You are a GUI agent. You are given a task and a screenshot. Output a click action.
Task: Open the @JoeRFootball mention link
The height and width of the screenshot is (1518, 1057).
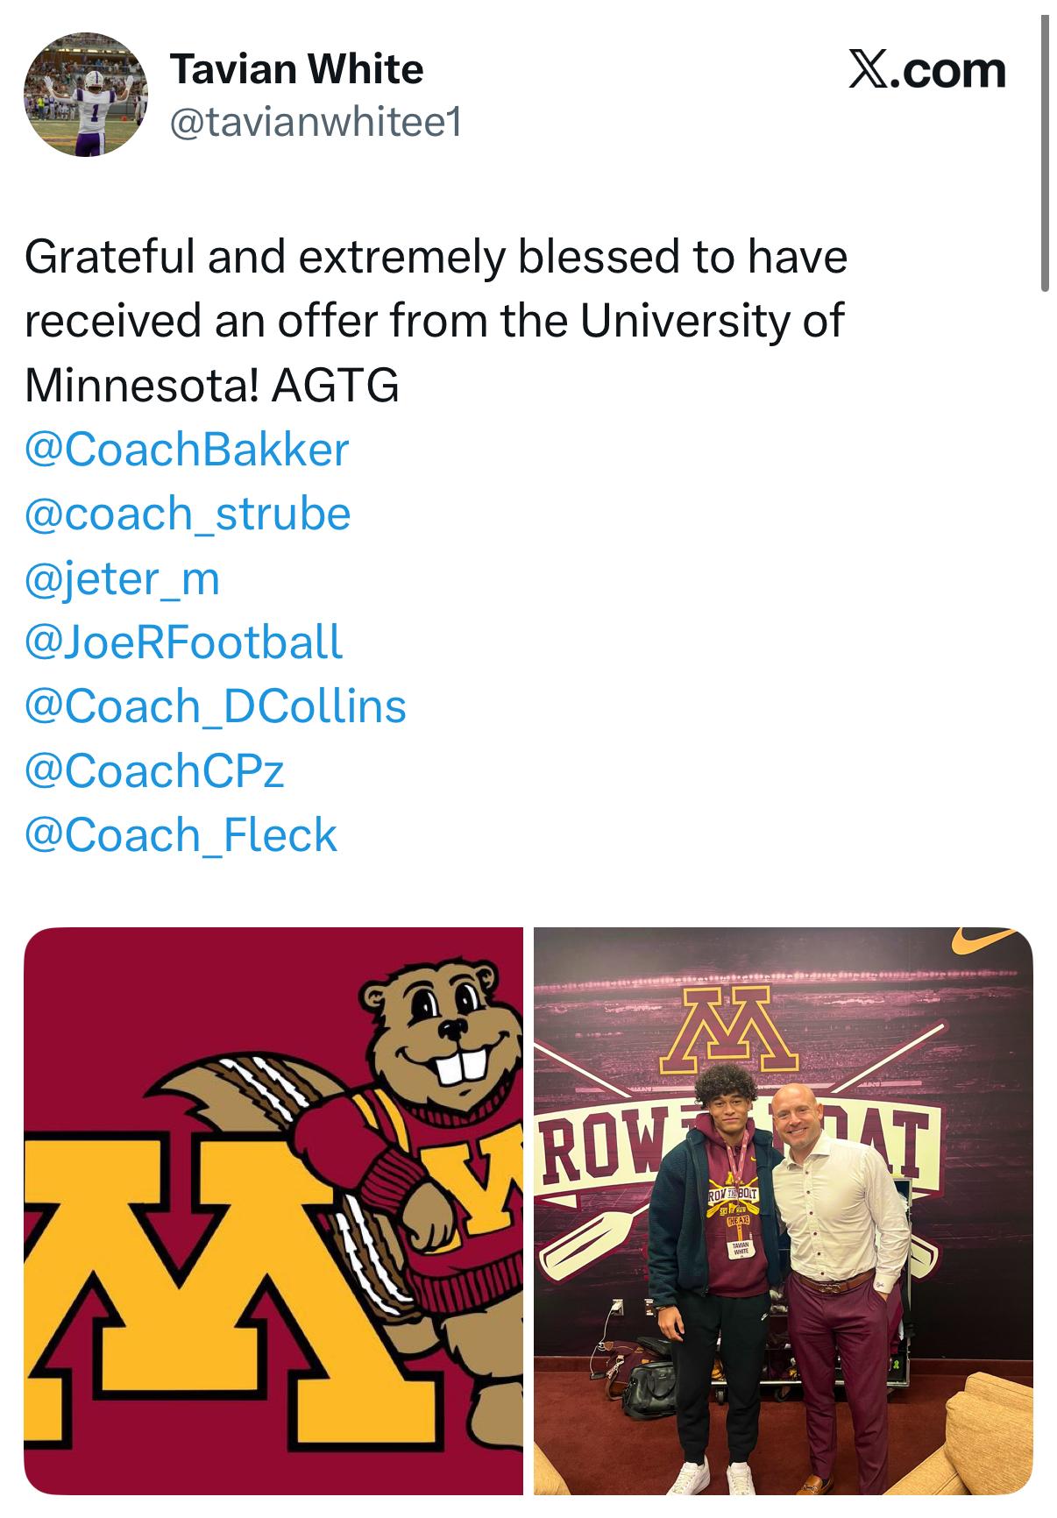click(x=183, y=642)
